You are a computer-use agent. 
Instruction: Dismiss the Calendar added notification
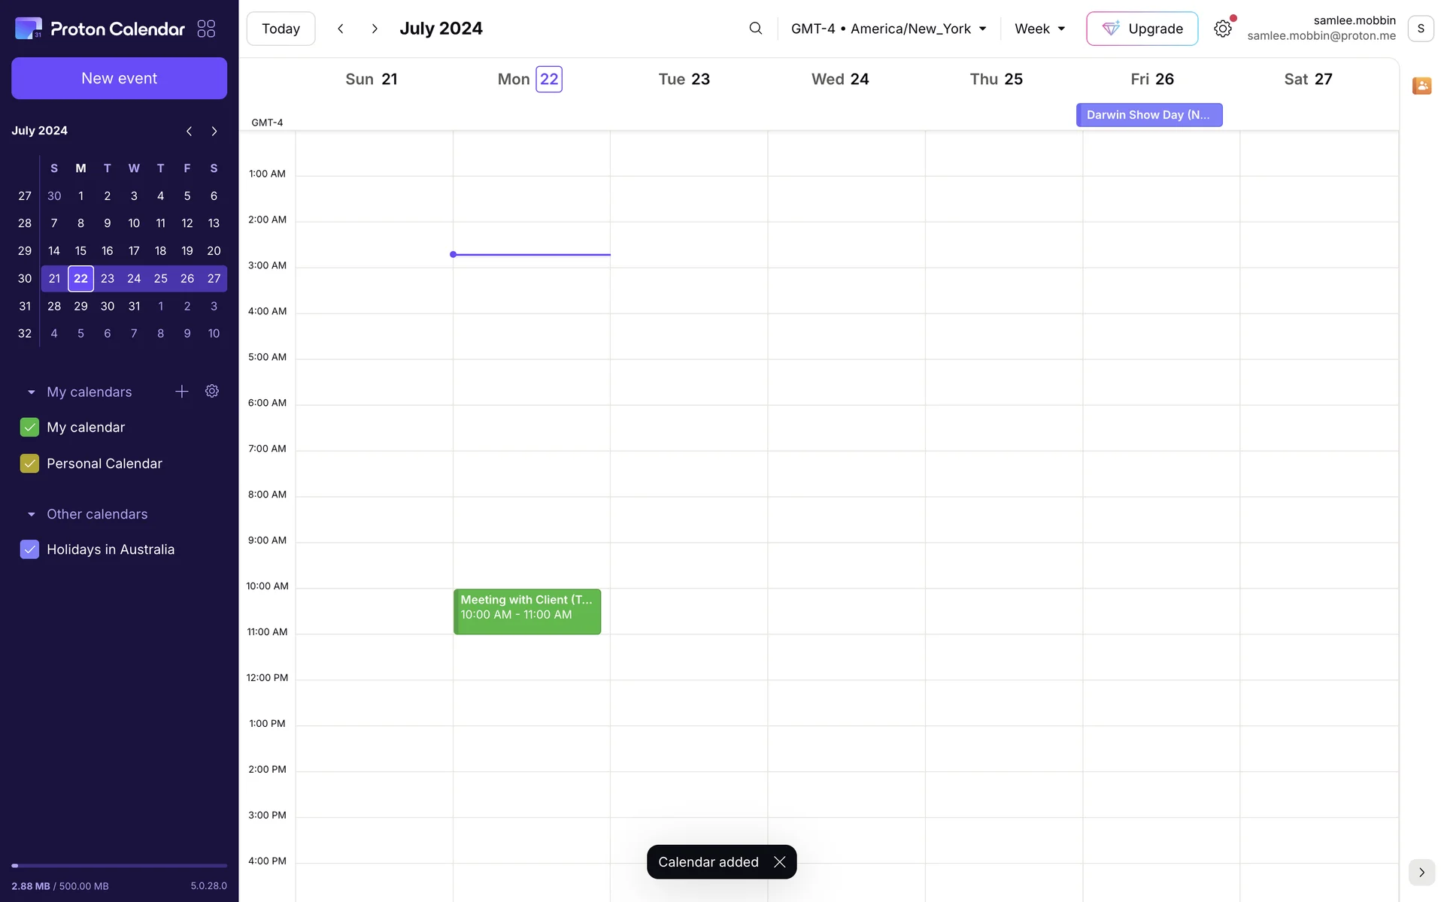point(780,862)
